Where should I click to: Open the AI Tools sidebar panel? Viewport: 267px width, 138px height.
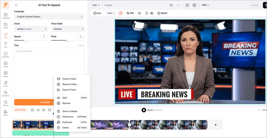(6, 35)
